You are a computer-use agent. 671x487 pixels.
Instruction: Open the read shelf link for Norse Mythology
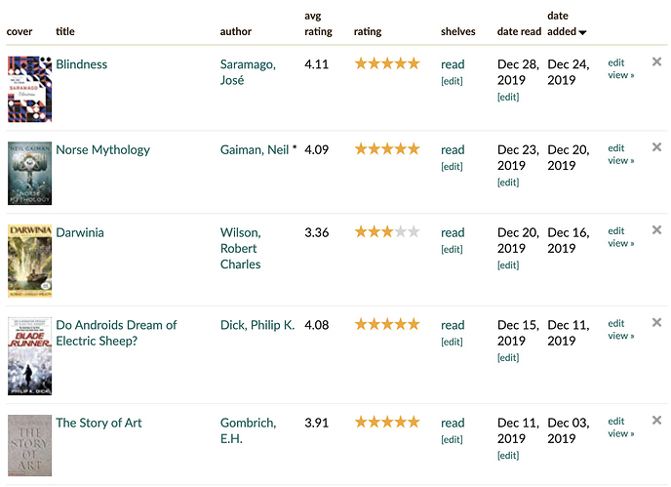(x=453, y=150)
